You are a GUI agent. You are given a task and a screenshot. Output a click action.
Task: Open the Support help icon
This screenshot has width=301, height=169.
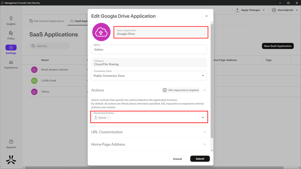(x=11, y=142)
